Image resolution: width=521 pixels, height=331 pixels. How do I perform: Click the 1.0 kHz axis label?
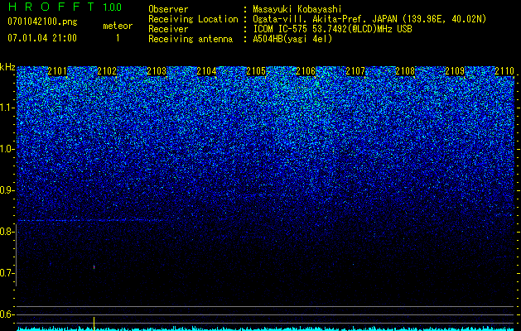[x=7, y=149]
